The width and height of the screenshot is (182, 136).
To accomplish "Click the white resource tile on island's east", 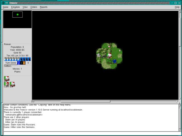I will (x=120, y=50).
